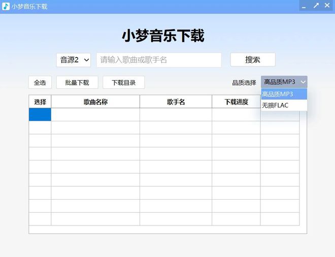Click the 请输入歌曲或歌手名 search field
Viewport: 335px width, 257px height.
[x=159, y=60]
